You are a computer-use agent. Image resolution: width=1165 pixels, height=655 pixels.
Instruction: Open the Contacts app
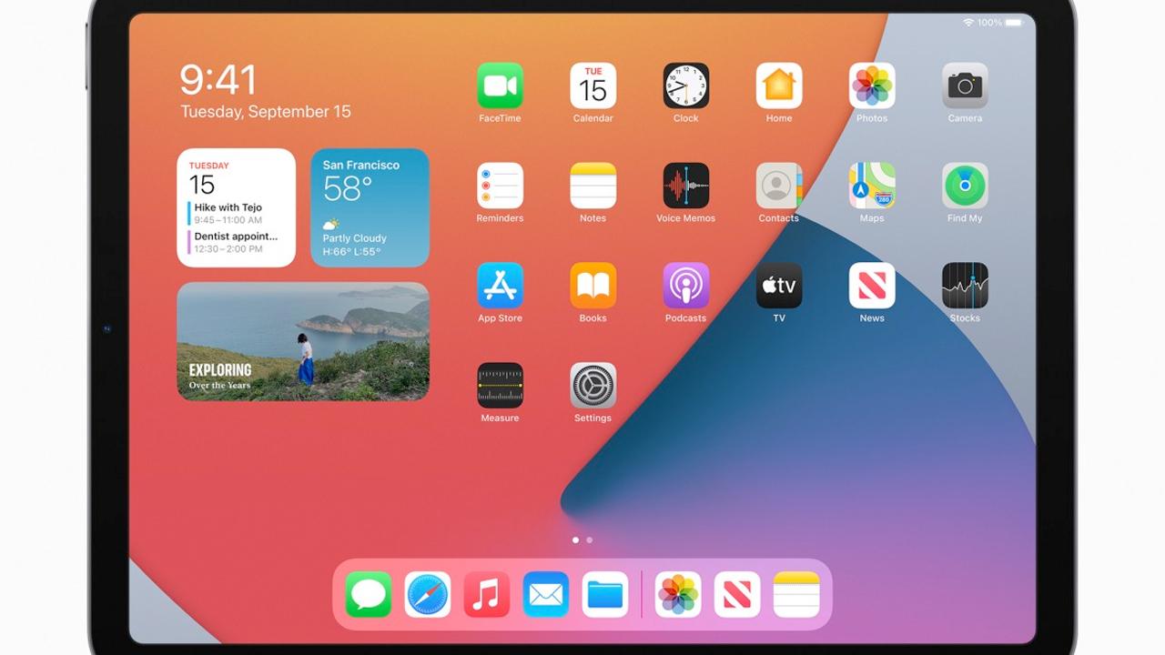(x=779, y=186)
